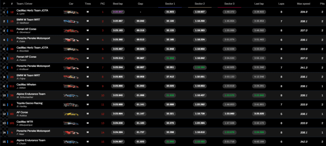Sort by the Gap column header
Screen dimensions: 326x146
click(x=140, y=4)
